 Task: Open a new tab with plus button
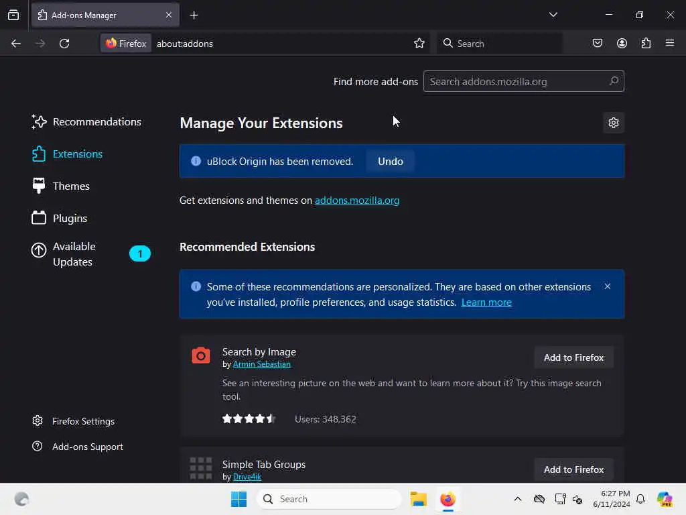(194, 15)
